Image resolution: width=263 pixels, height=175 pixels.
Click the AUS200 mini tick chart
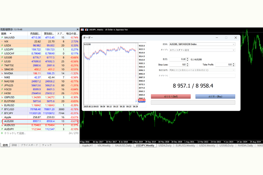pyautogui.click(x=110, y=73)
